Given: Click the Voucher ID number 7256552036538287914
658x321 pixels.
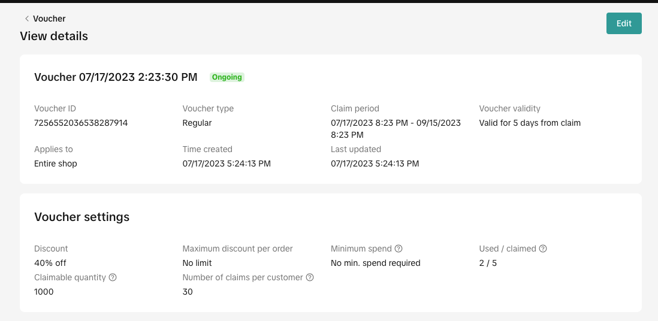Looking at the screenshot, I should pyautogui.click(x=81, y=123).
